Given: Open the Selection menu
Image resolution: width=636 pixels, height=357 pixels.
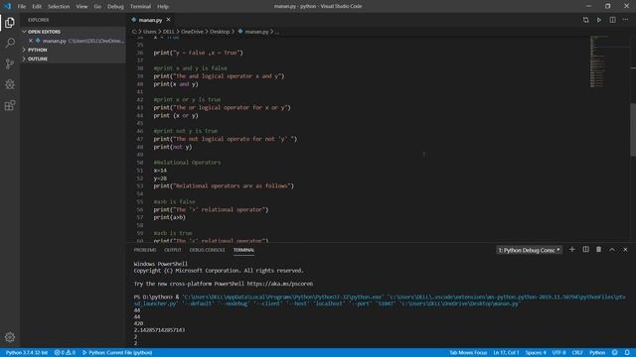Looking at the screenshot, I should (59, 7).
